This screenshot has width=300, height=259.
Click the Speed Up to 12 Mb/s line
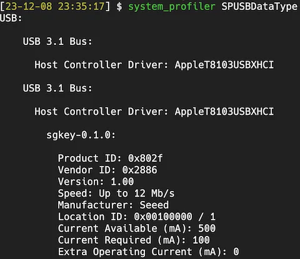click(x=116, y=193)
